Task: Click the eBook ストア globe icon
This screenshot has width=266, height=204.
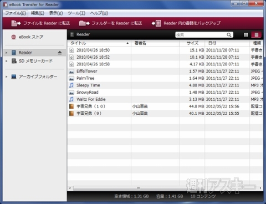Action: tap(13, 37)
